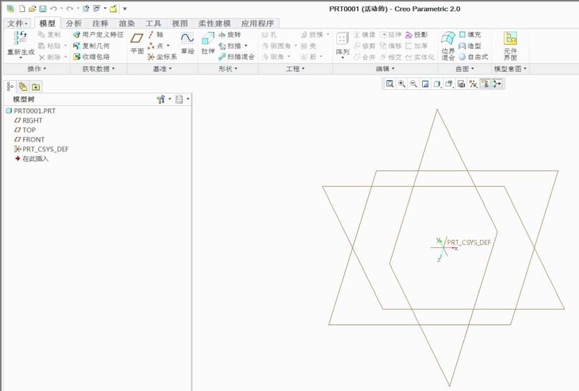Zoom out with the magnifier minus icon
The height and width of the screenshot is (391, 579).
point(414,84)
